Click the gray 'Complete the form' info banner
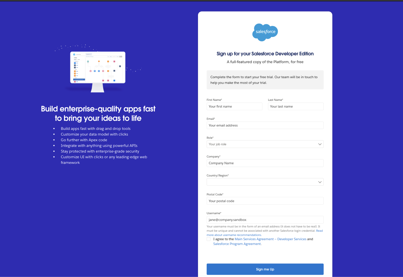The image size is (403, 277). pyautogui.click(x=265, y=80)
